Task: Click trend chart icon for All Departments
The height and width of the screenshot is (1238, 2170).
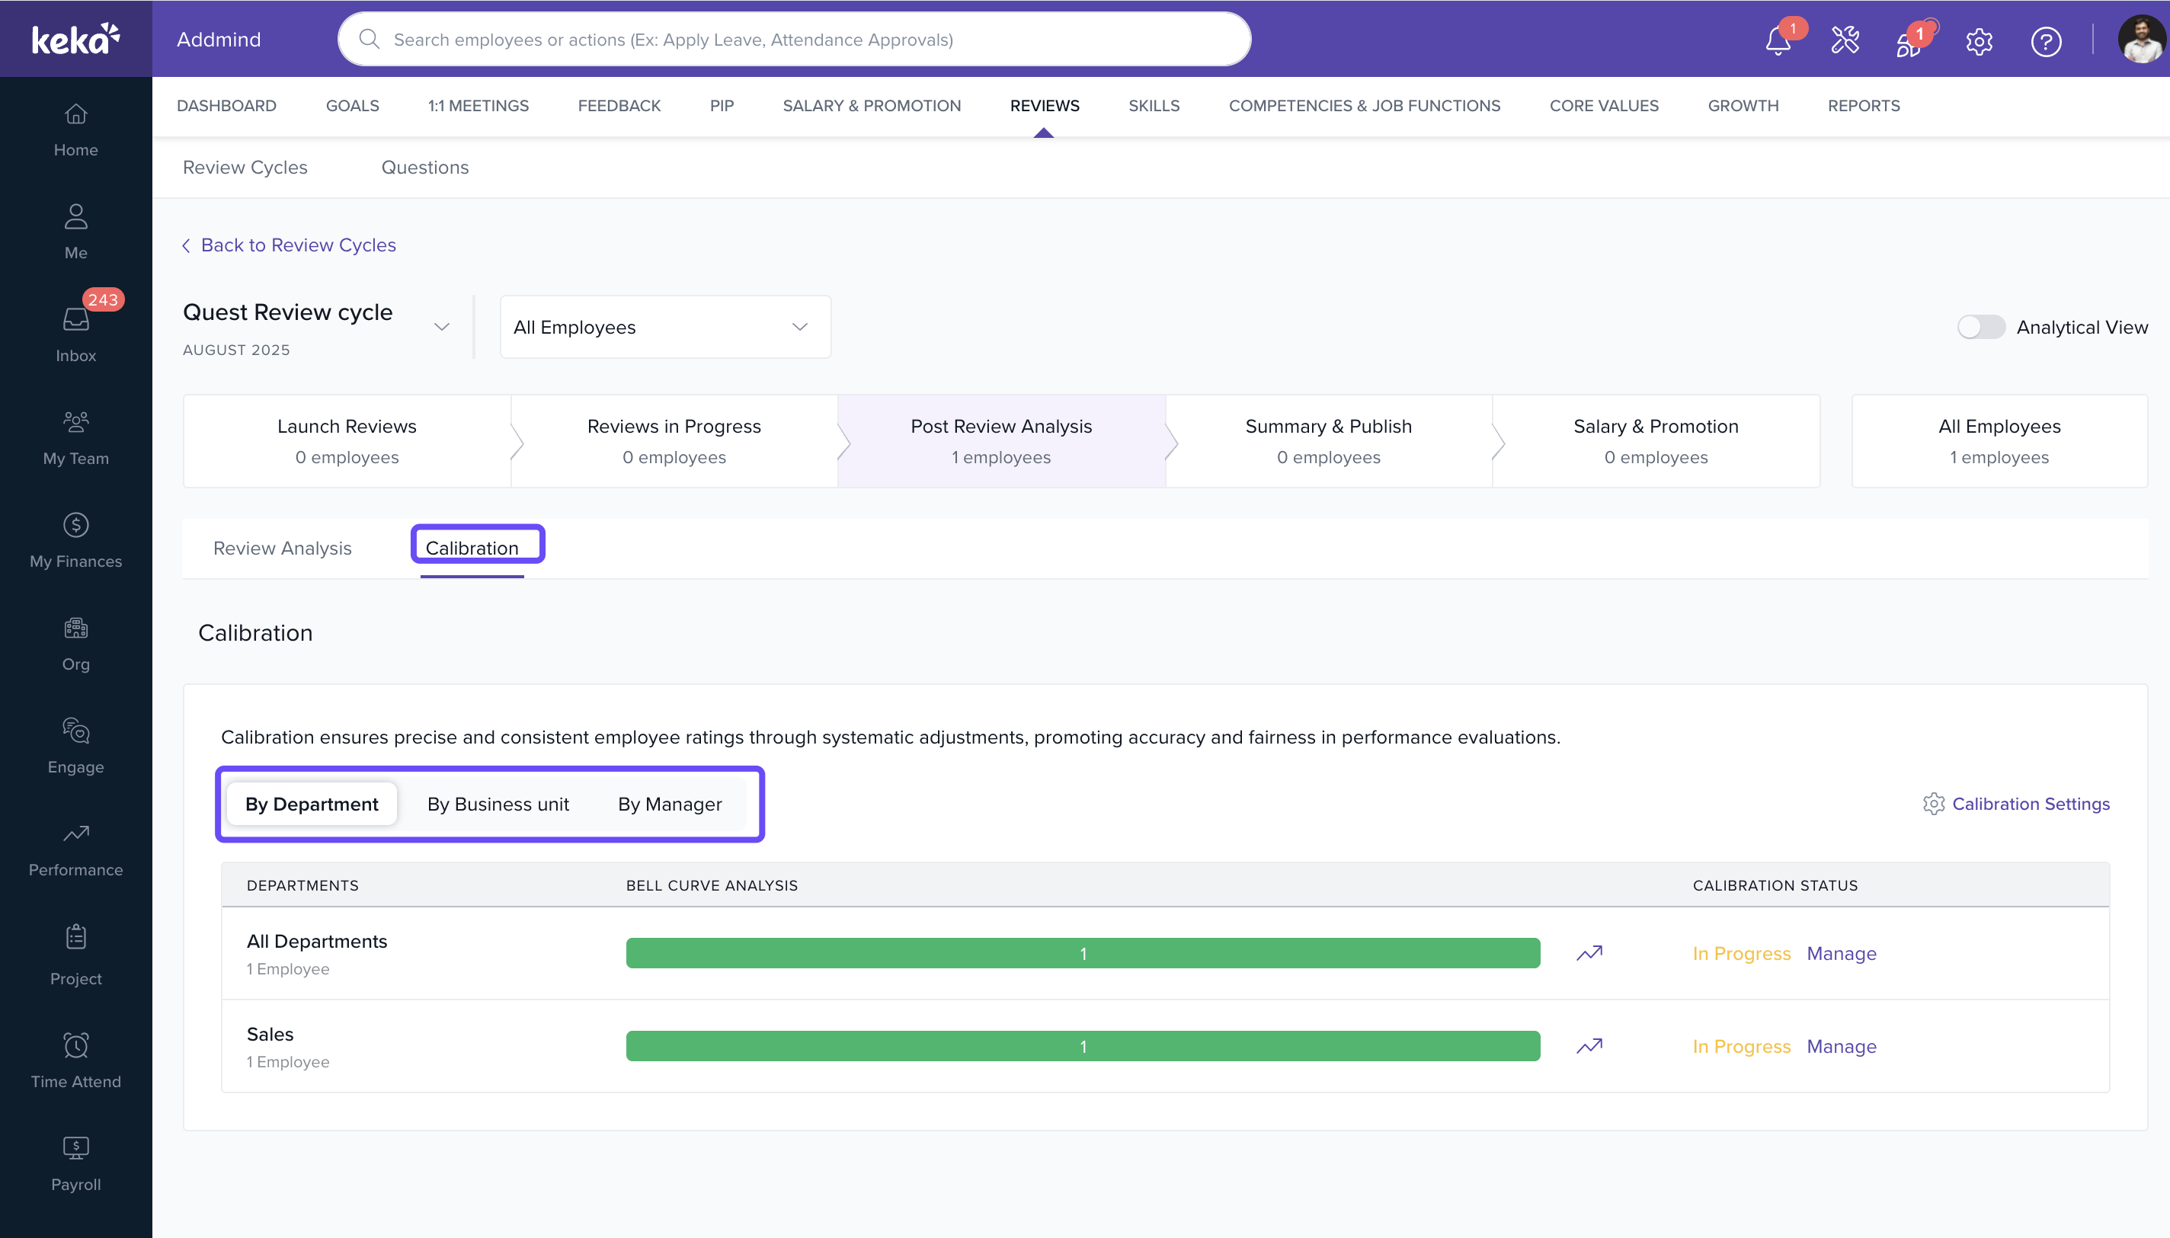Action: pos(1589,953)
